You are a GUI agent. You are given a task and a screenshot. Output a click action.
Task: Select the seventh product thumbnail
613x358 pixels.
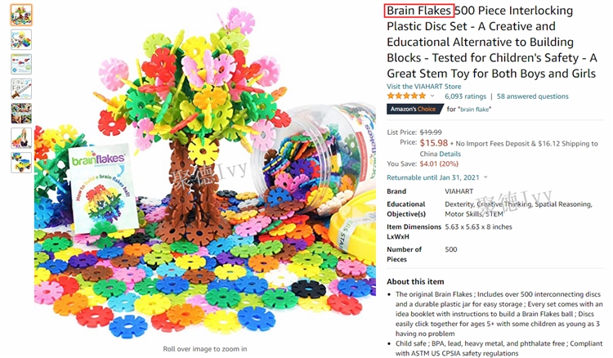point(21,163)
